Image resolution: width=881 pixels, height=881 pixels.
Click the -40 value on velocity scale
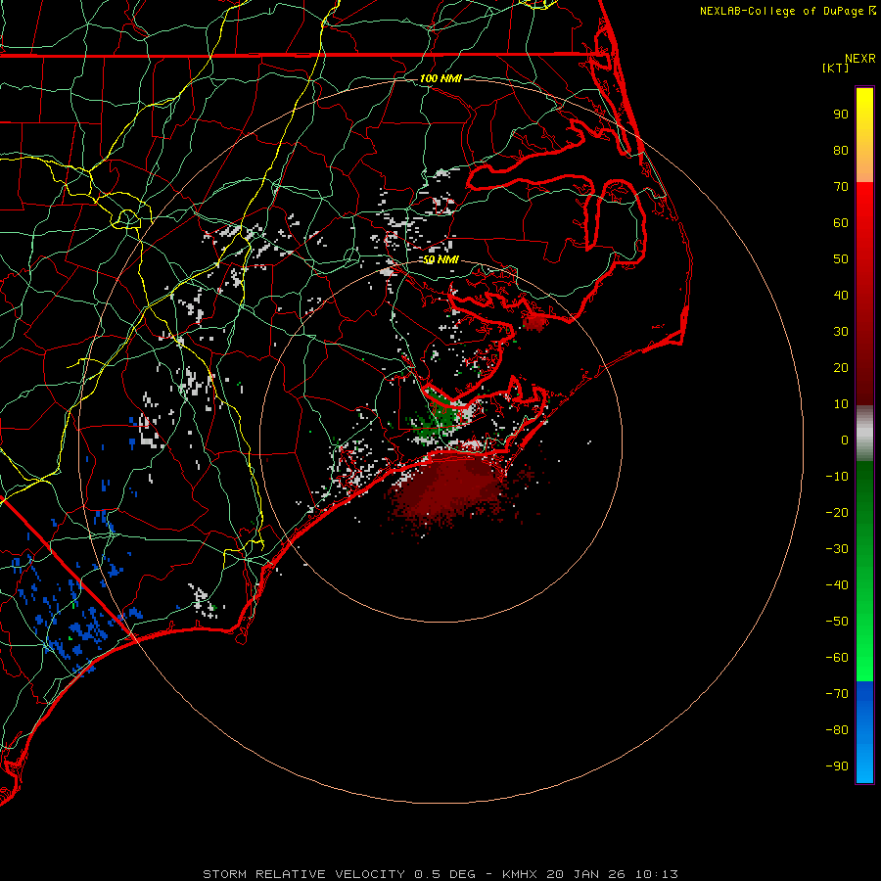(837, 585)
